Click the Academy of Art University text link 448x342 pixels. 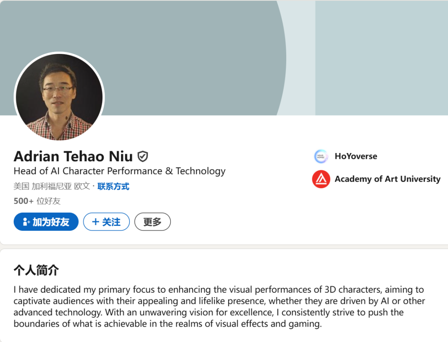click(x=387, y=179)
